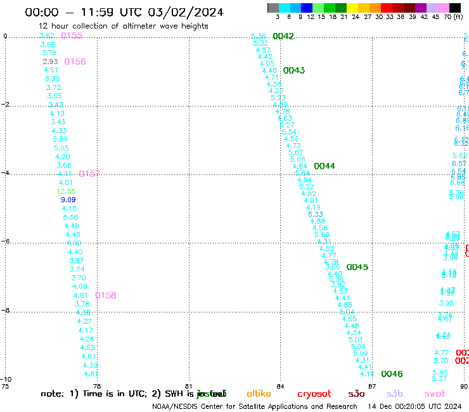Click the green time stamp 0043

pyautogui.click(x=294, y=70)
